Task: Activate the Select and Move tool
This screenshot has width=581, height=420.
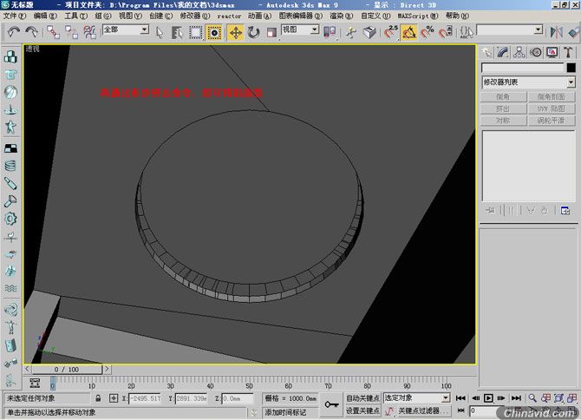Action: point(235,33)
